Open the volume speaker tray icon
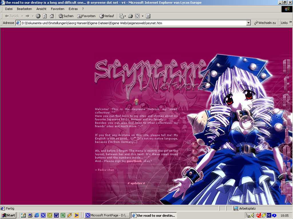This screenshot has width=293, height=219. (253, 216)
